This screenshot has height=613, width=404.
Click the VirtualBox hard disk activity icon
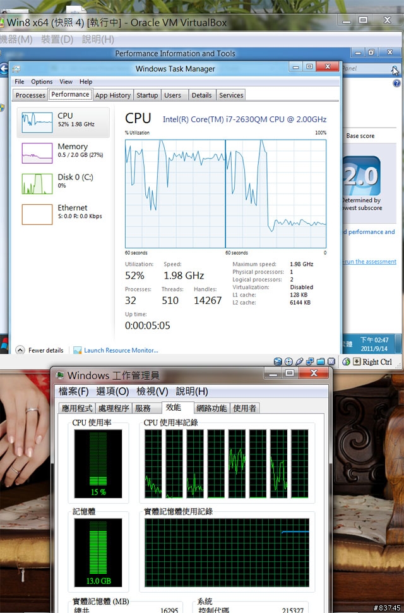point(278,361)
